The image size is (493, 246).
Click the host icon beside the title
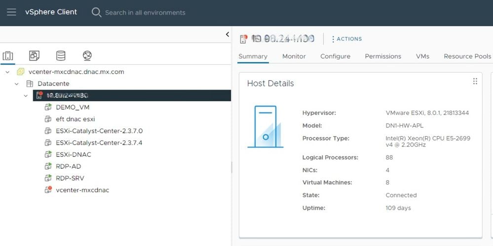point(244,39)
